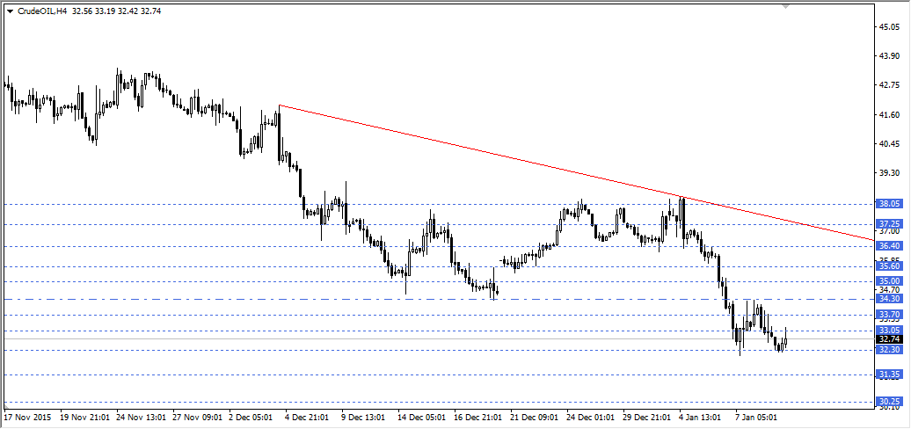Click the 32.30 support level price tag
Image resolution: width=911 pixels, height=429 pixels.
pos(889,350)
